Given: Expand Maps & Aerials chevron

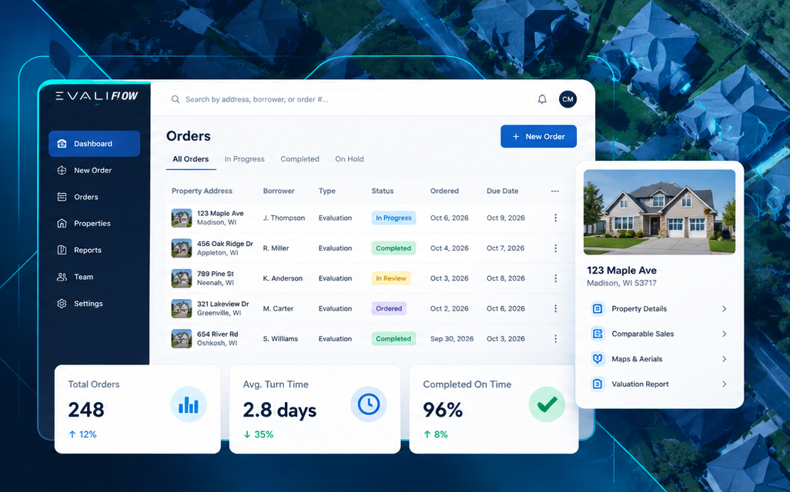Looking at the screenshot, I should (x=724, y=359).
